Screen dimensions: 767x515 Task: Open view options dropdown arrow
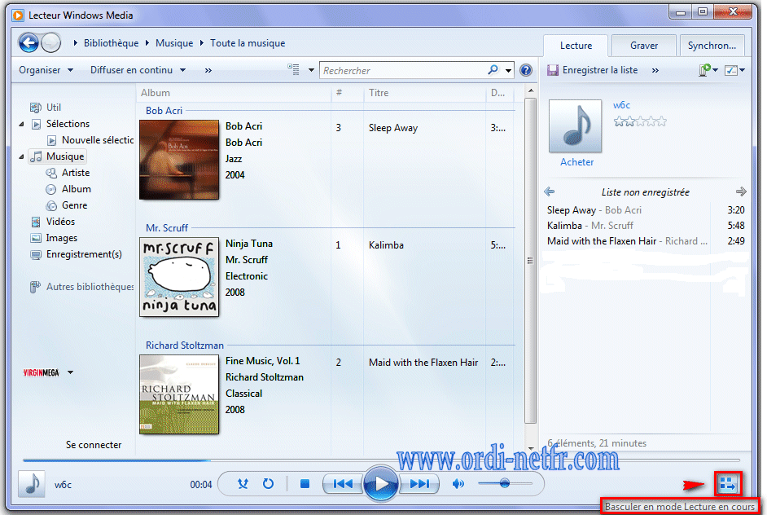(311, 70)
